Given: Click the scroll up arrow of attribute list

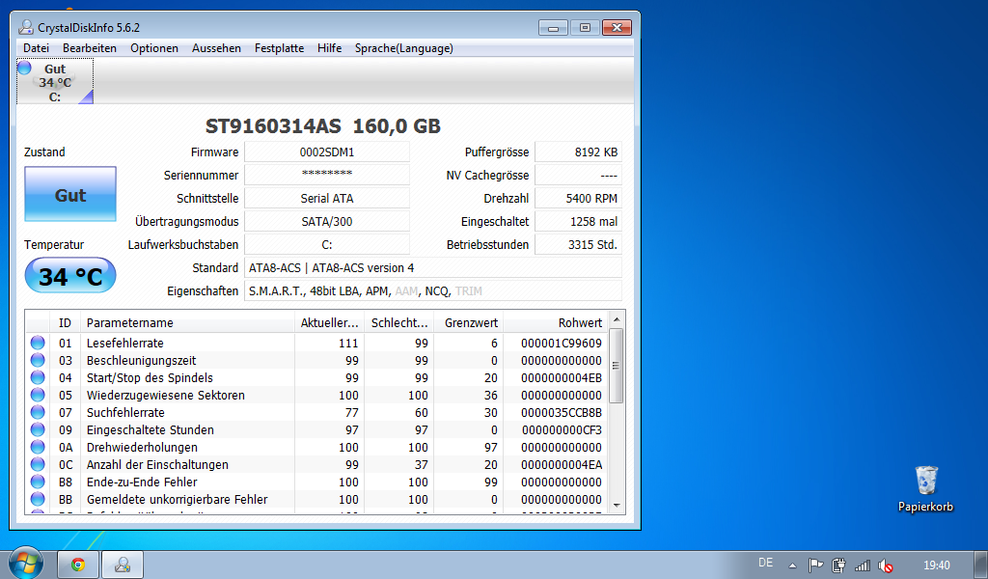Looking at the screenshot, I should point(617,320).
